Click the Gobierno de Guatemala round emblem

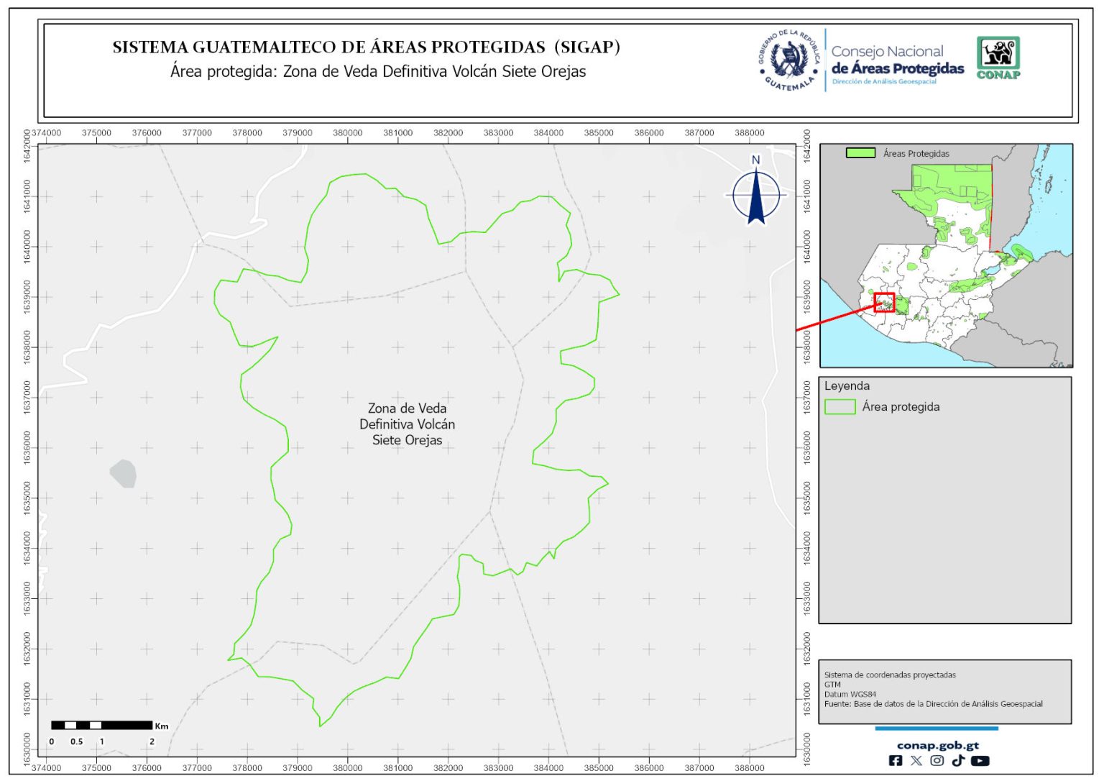click(x=789, y=60)
